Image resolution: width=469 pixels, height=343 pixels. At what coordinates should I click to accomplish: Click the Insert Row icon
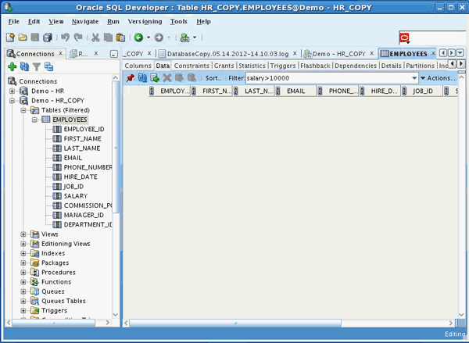(155, 78)
